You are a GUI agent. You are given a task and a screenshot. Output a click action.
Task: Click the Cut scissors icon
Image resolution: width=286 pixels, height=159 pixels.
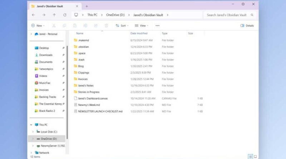(x=54, y=26)
